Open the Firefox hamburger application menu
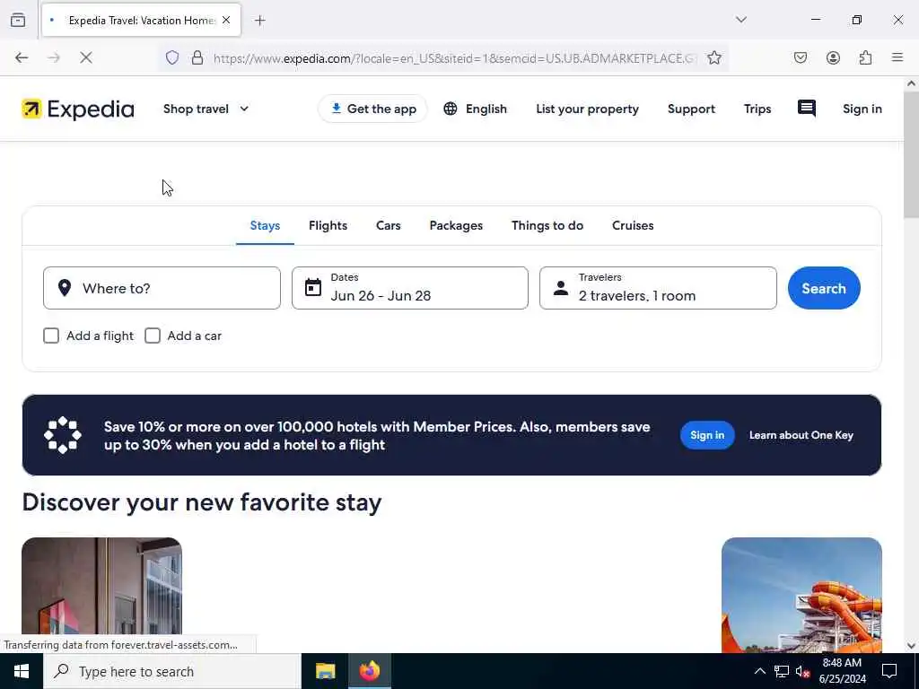This screenshot has width=919, height=689. tap(897, 57)
